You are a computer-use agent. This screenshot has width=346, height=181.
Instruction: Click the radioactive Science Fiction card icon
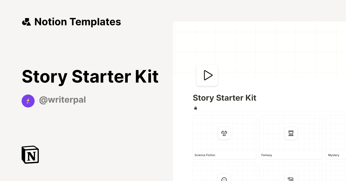[224, 133]
